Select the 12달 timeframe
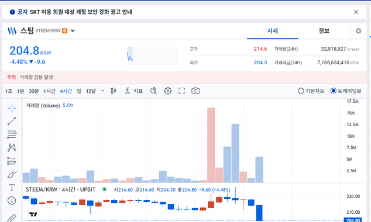The width and height of the screenshot is (371, 222). [91, 91]
